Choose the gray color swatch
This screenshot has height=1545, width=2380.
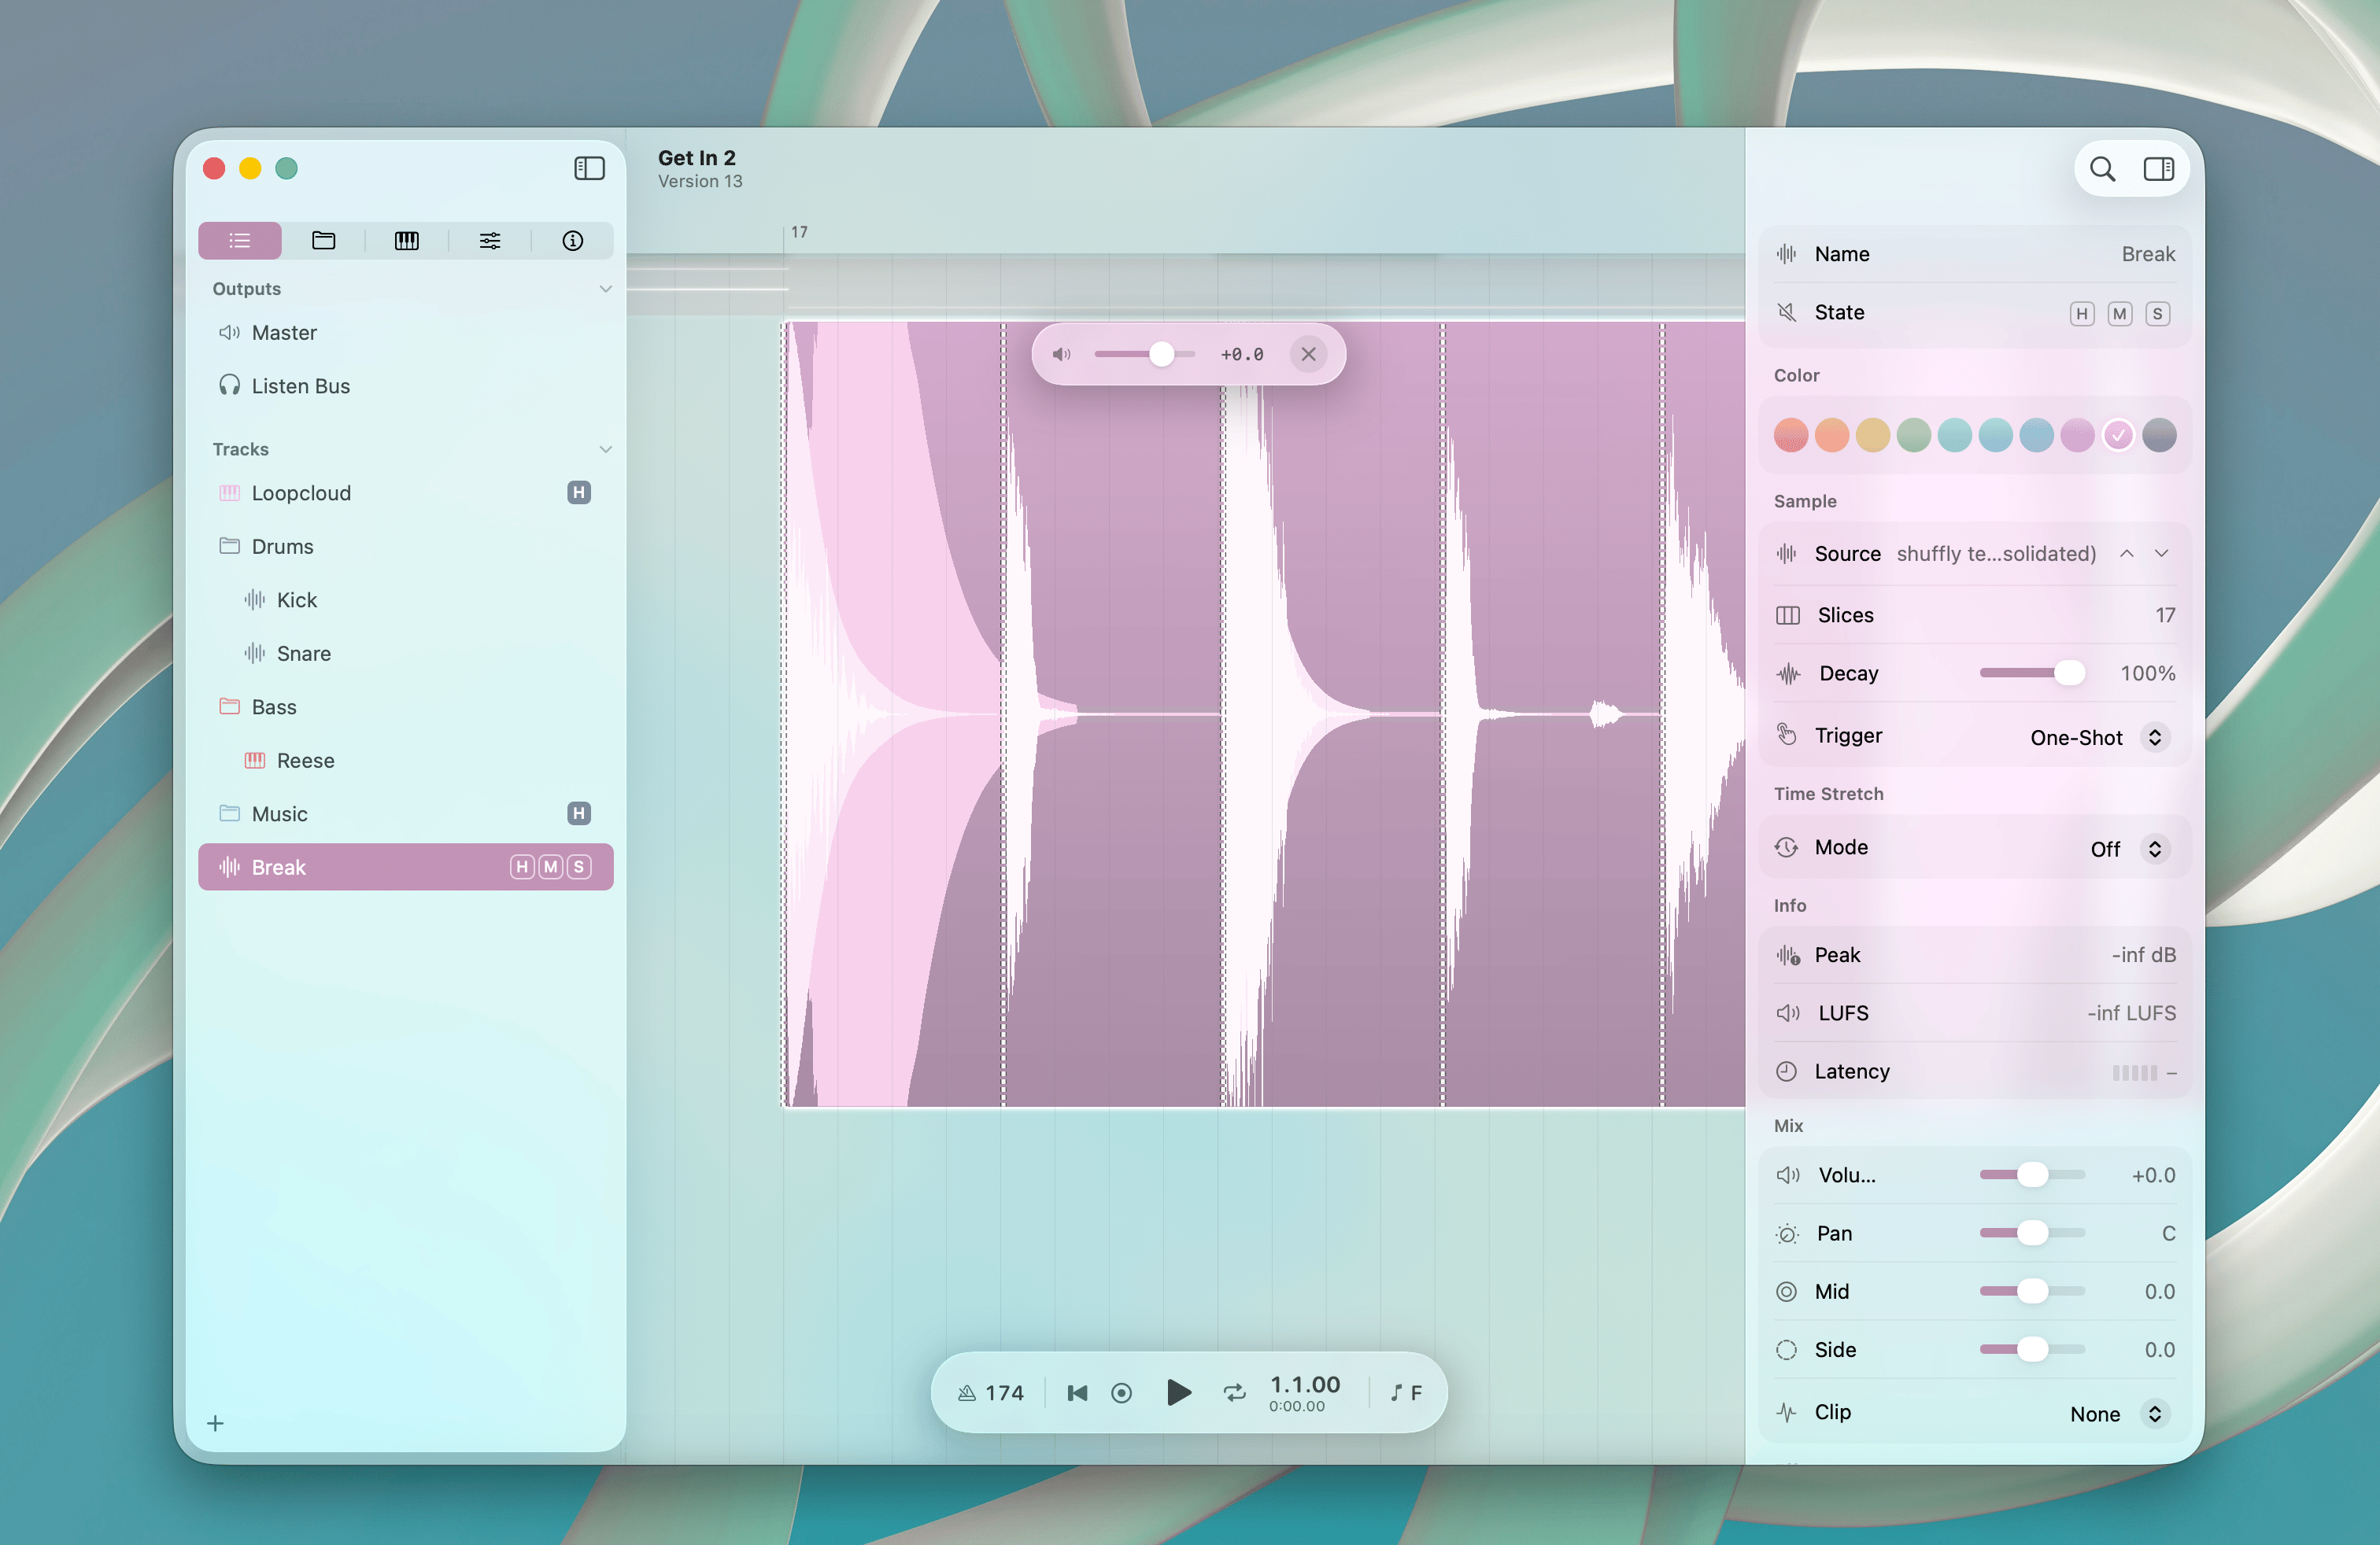pyautogui.click(x=2160, y=436)
